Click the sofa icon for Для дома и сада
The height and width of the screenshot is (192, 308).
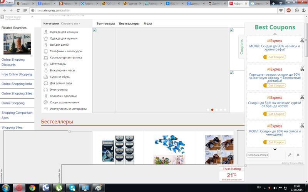click(x=46, y=83)
